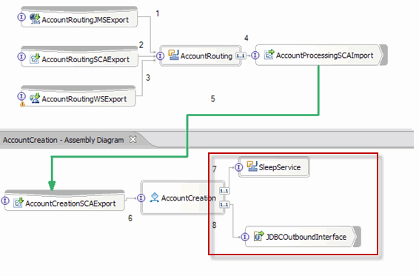
Task: Select the SleepService component icon
Action: coord(252,166)
